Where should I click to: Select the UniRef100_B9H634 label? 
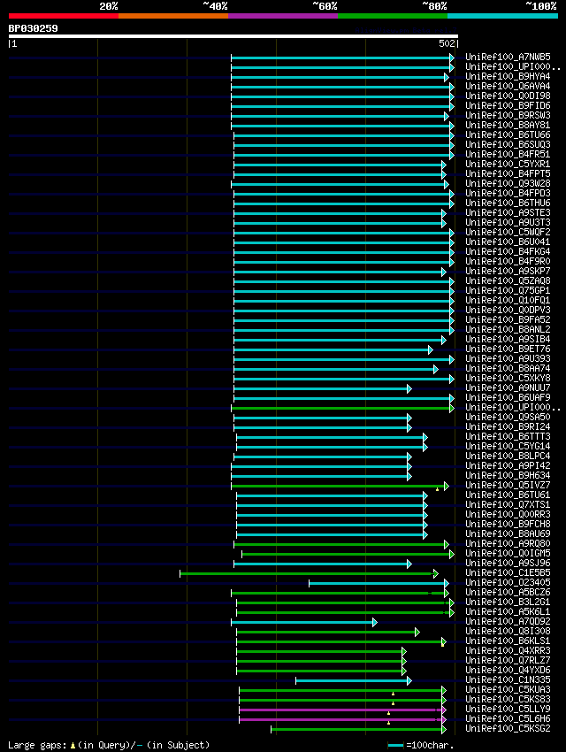click(x=508, y=475)
